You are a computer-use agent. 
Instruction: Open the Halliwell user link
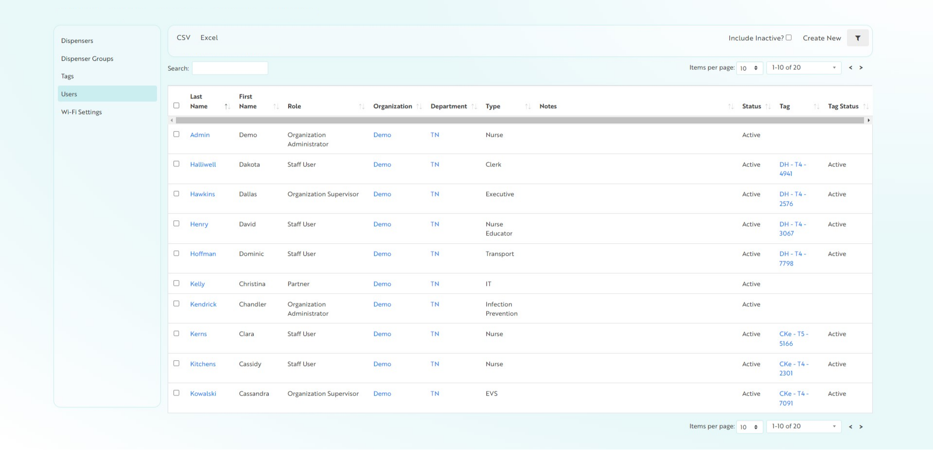pos(203,165)
